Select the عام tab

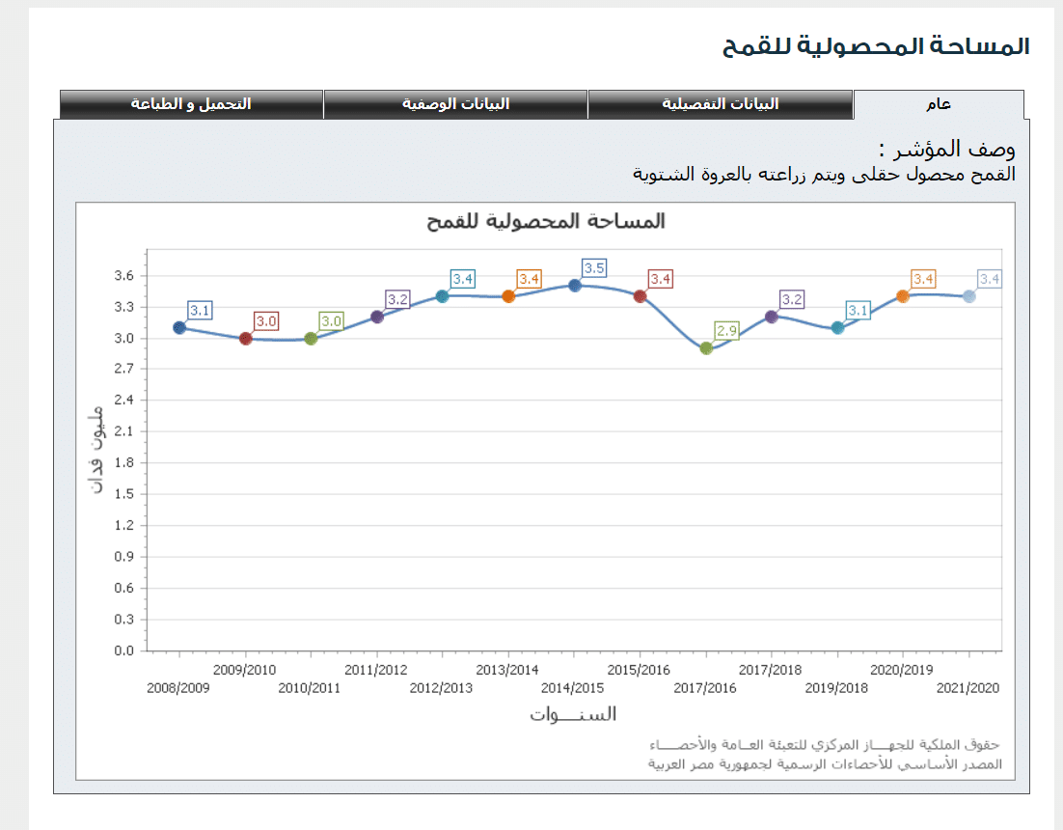click(x=939, y=105)
